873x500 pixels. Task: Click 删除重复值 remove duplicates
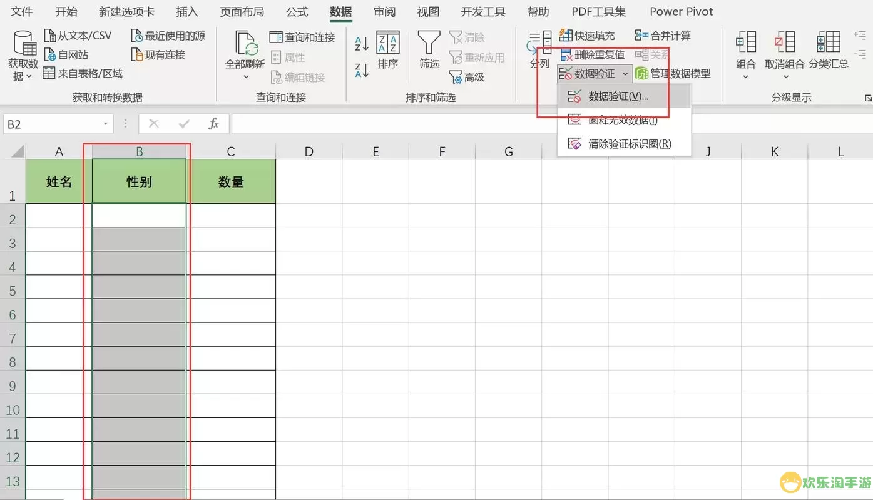click(x=592, y=54)
